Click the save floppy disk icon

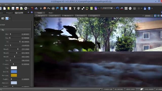click(13, 8)
